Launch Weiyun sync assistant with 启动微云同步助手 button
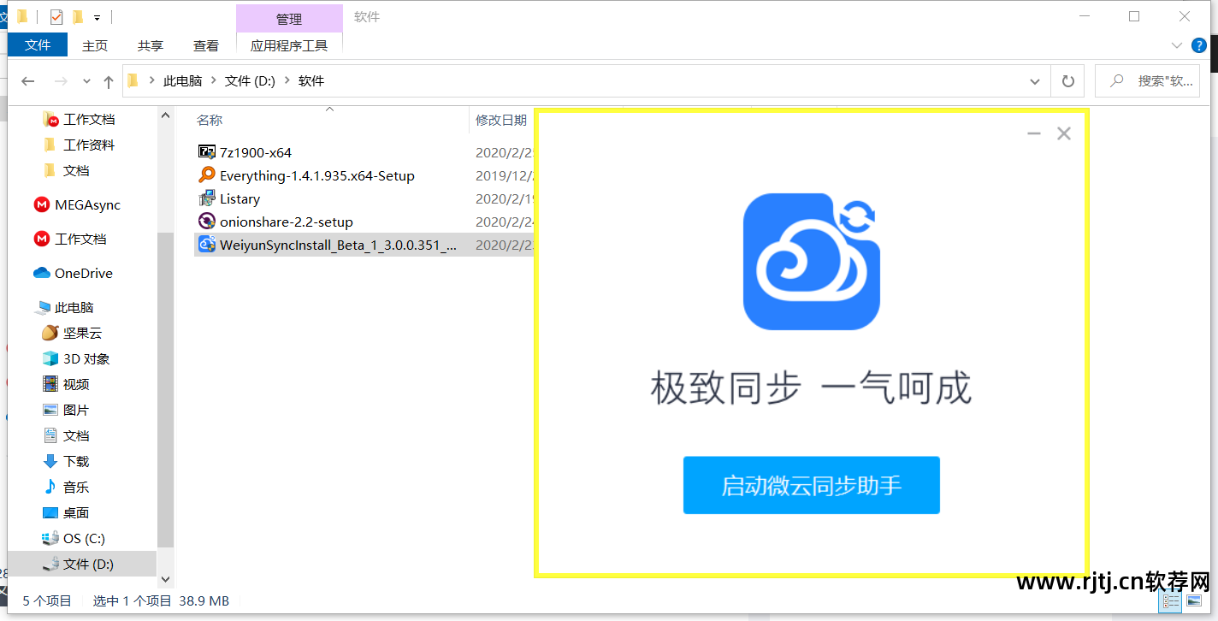The image size is (1218, 621). point(811,485)
